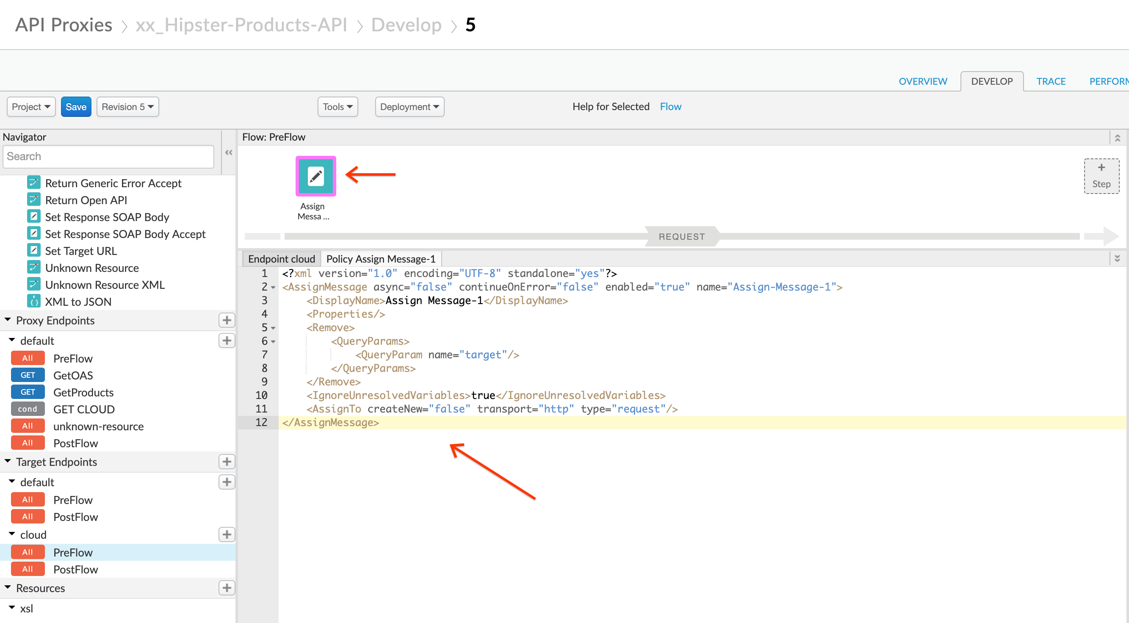Image resolution: width=1129 pixels, height=623 pixels.
Task: Fold the QueryParams element at line 6
Action: point(273,341)
